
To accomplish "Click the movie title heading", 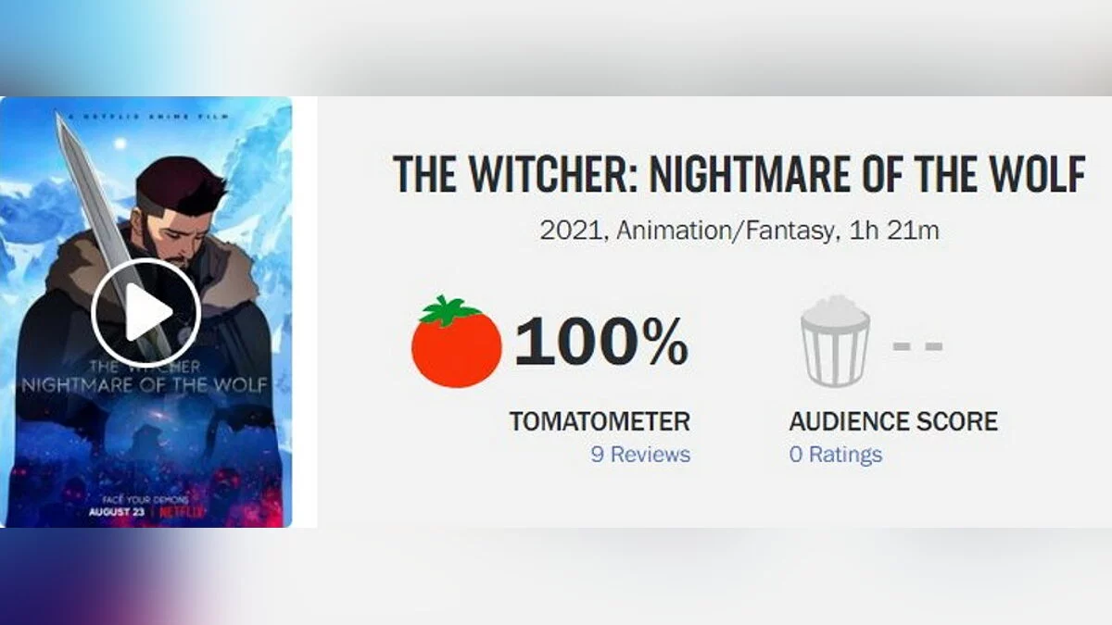I will tap(739, 175).
